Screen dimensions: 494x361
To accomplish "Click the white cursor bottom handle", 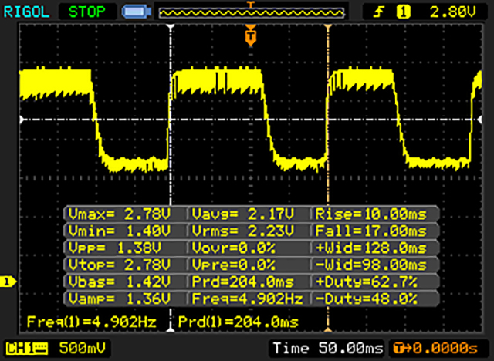I will [x=171, y=329].
